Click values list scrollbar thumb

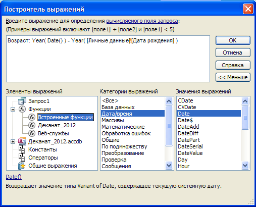click(x=245, y=118)
